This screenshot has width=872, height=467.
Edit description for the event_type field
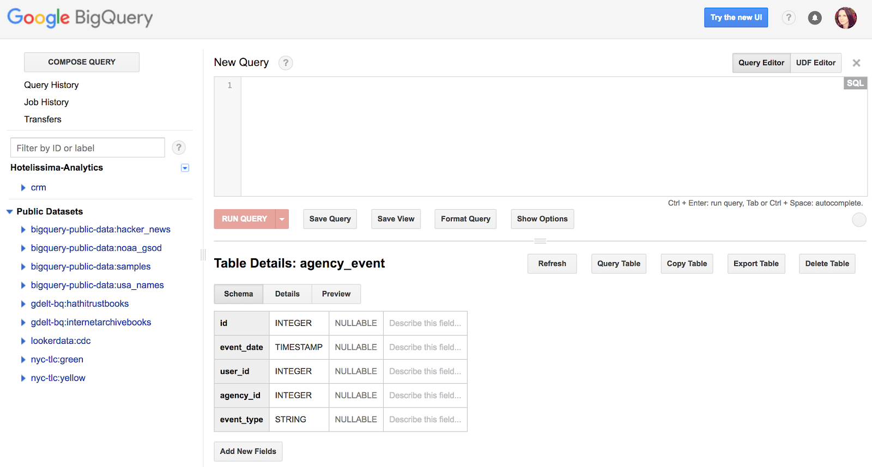pos(425,420)
